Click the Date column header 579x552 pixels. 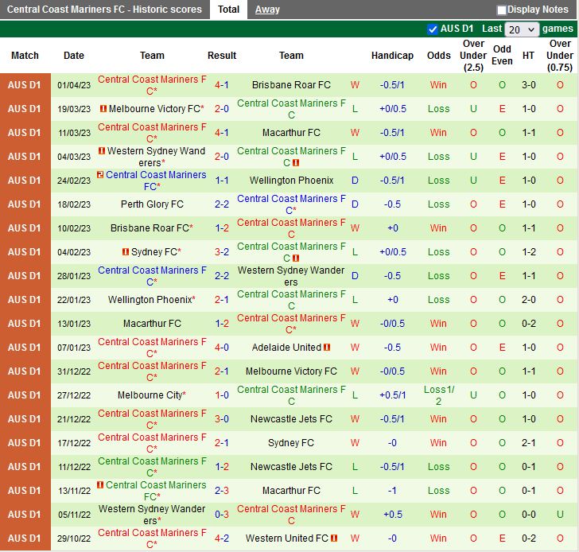(x=74, y=56)
